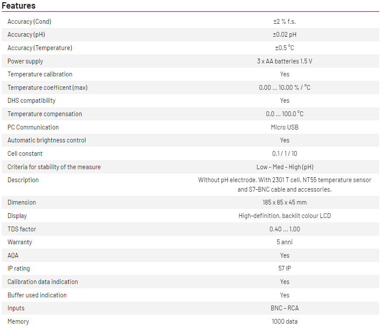Click the 5 anni warranty value

284,242
